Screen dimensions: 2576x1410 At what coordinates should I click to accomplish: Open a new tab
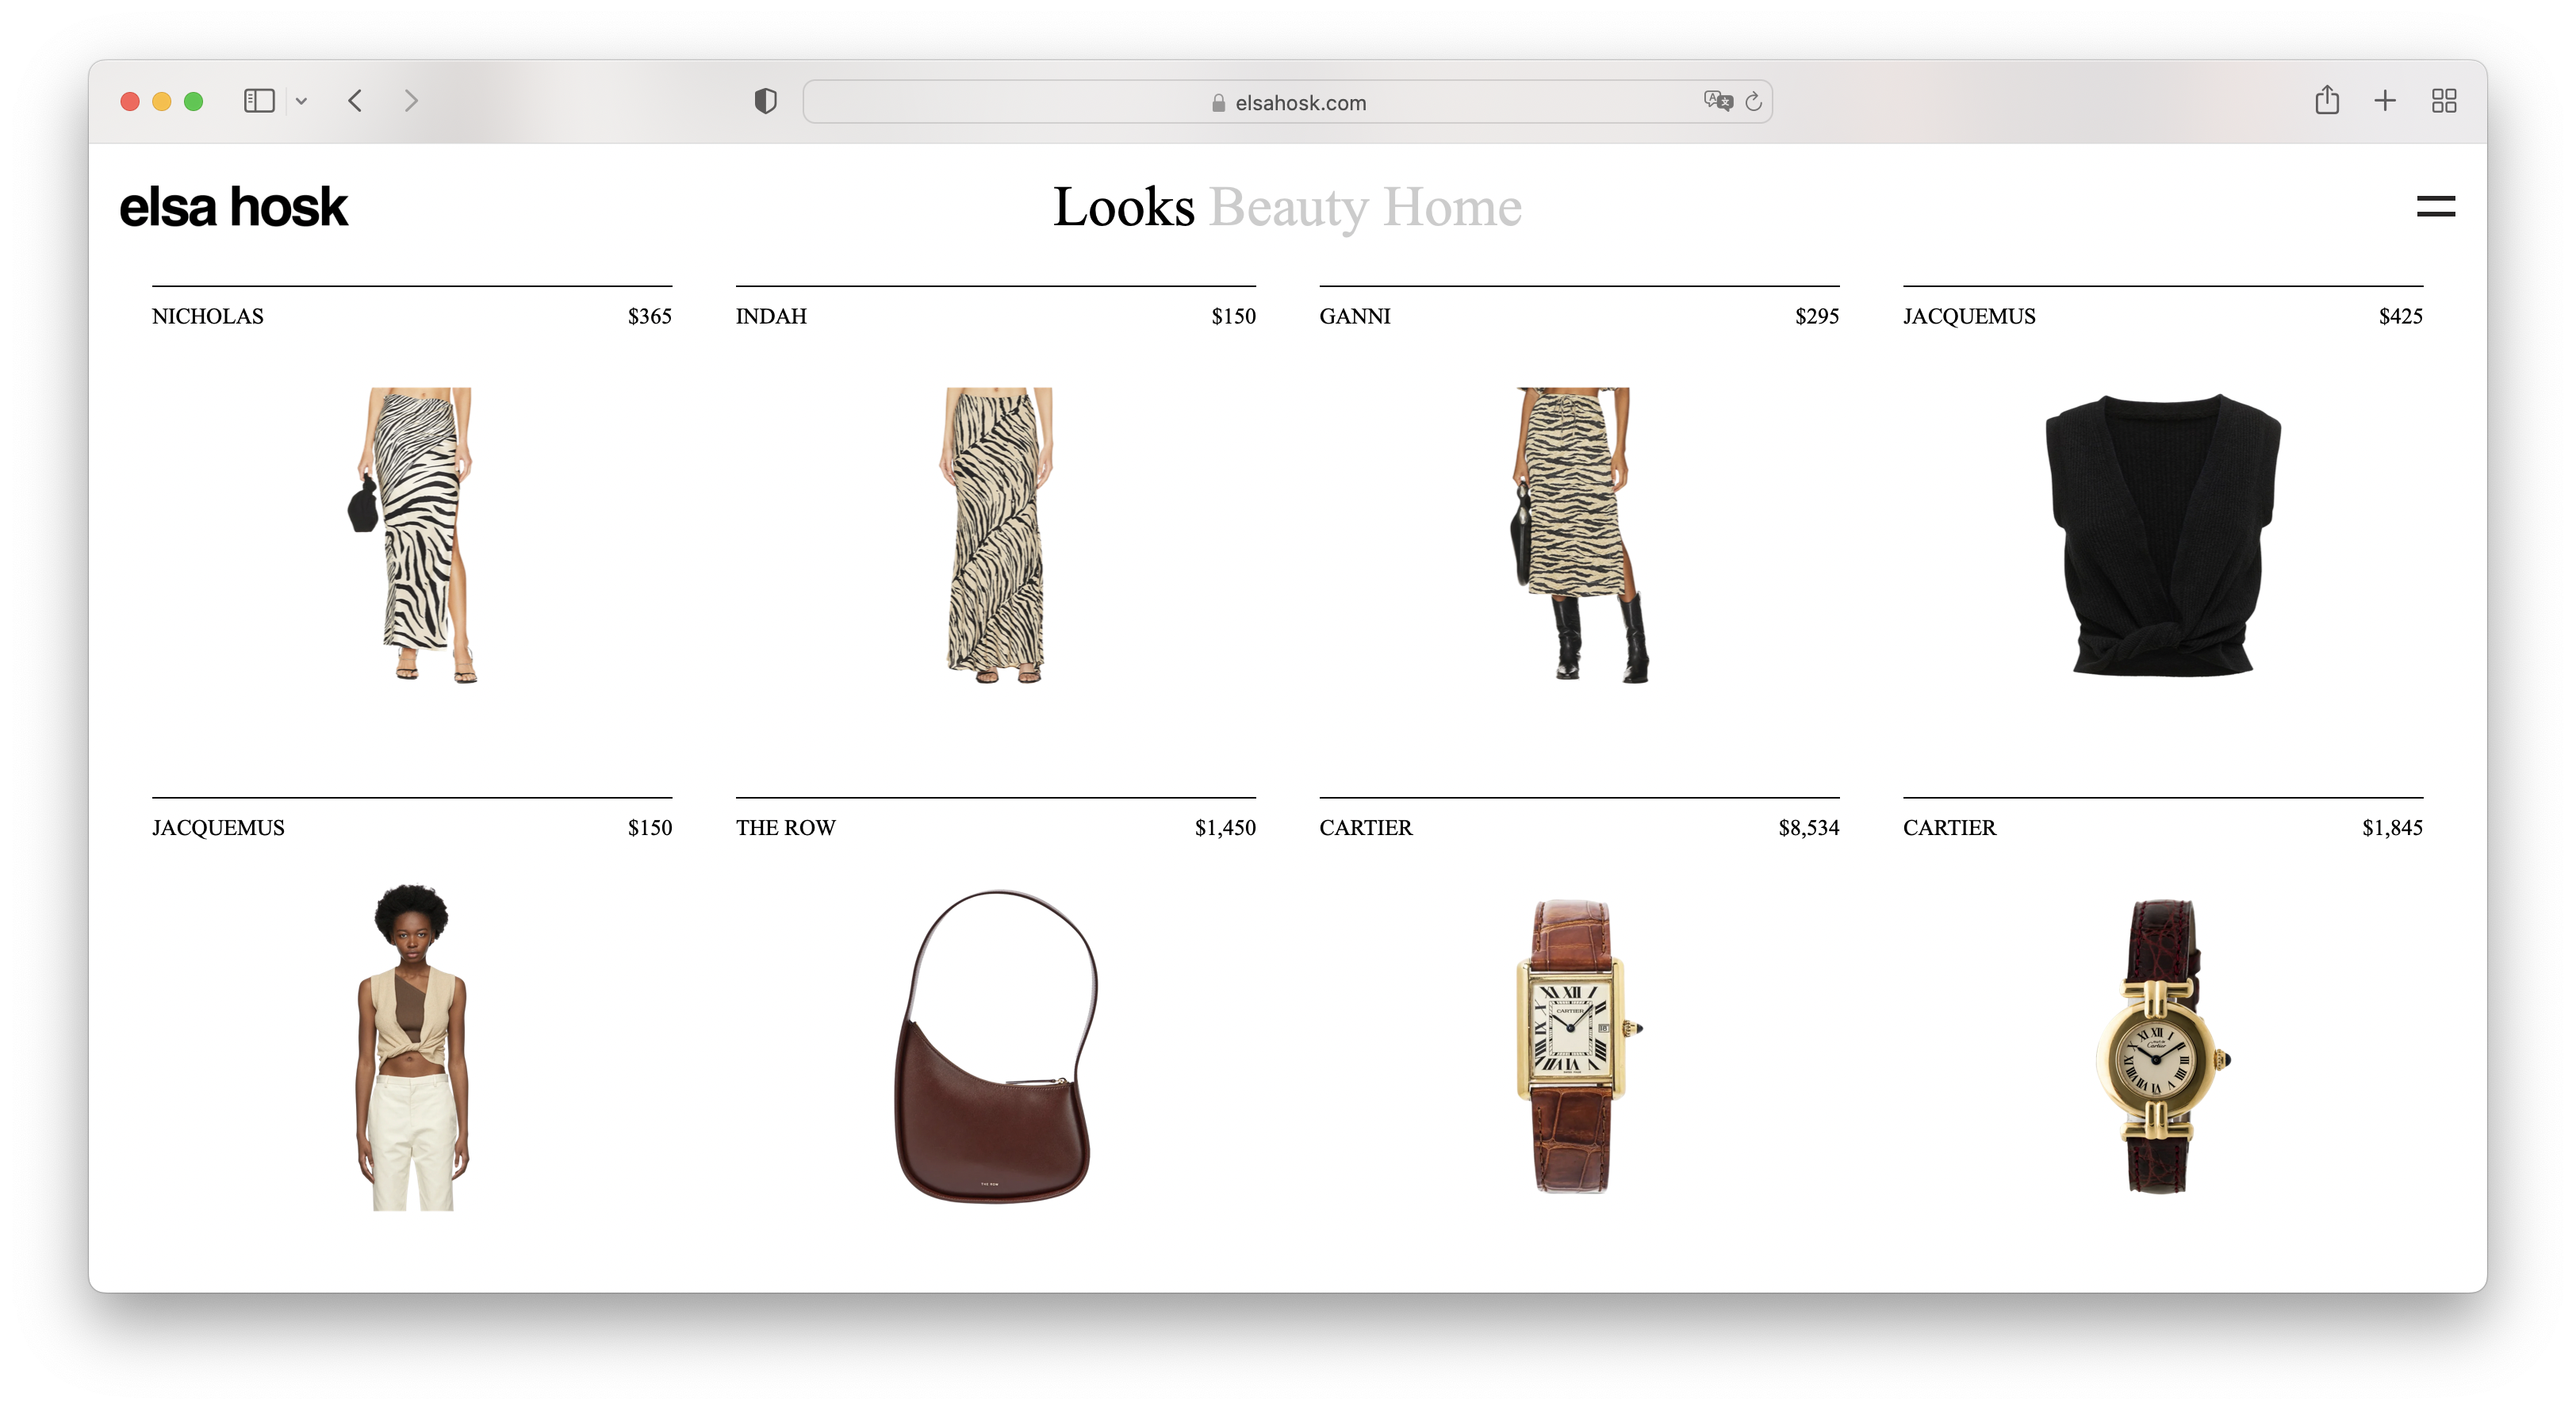coord(2385,101)
